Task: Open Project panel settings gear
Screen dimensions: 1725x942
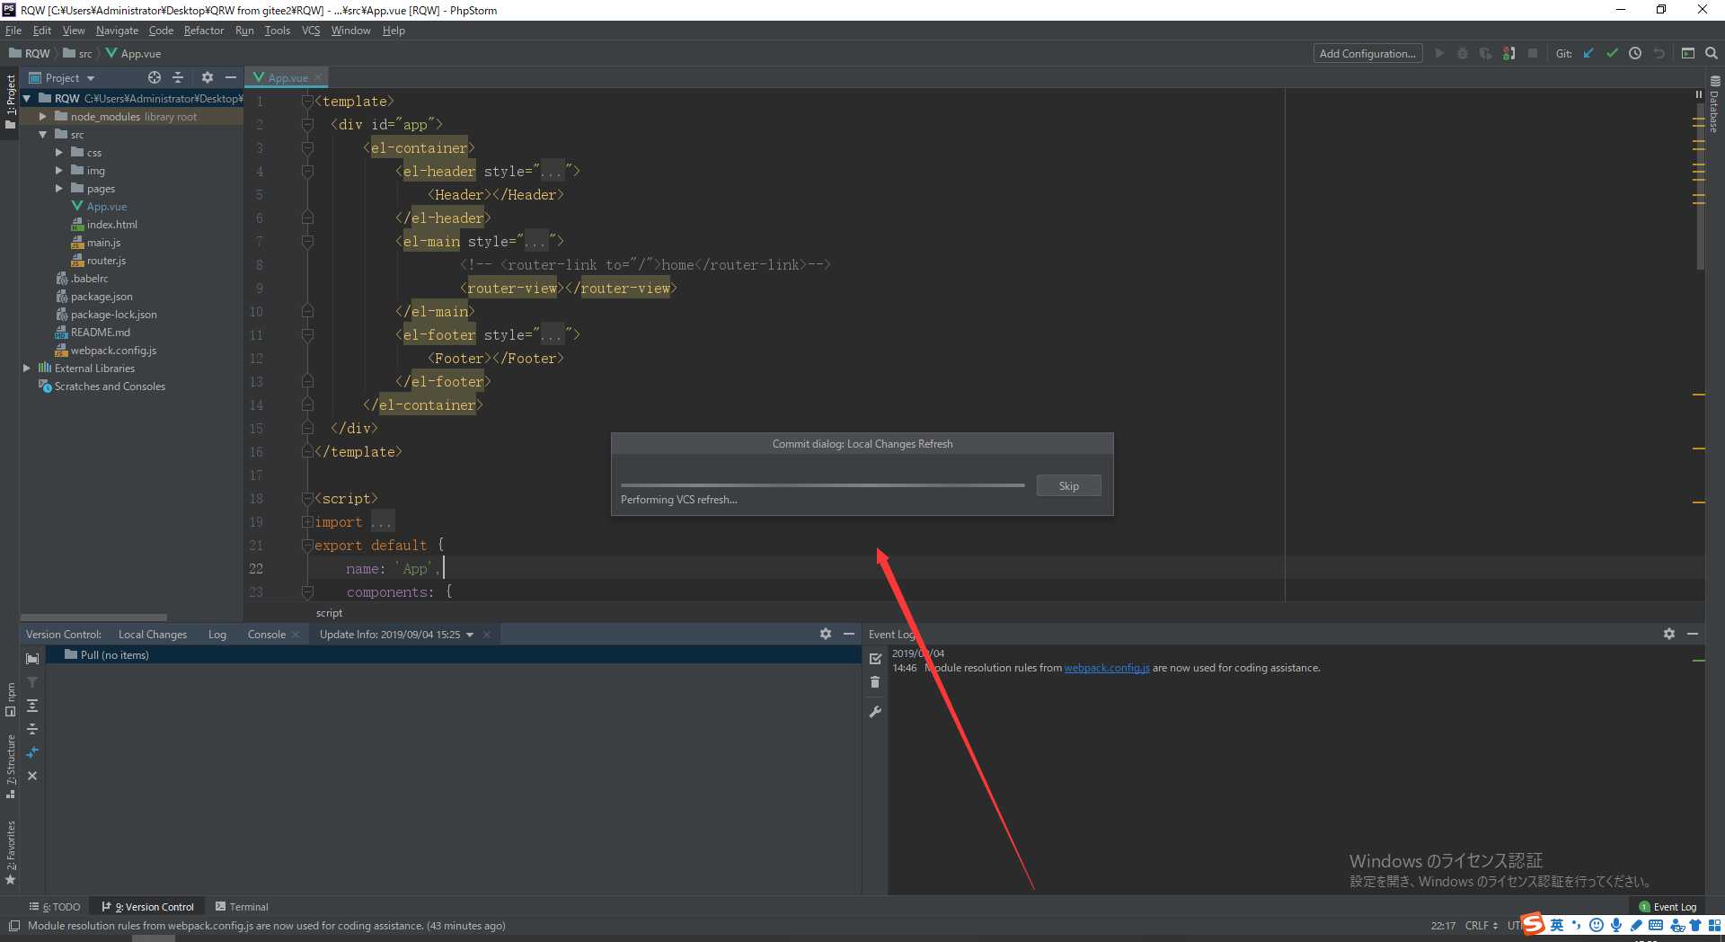Action: tap(208, 78)
